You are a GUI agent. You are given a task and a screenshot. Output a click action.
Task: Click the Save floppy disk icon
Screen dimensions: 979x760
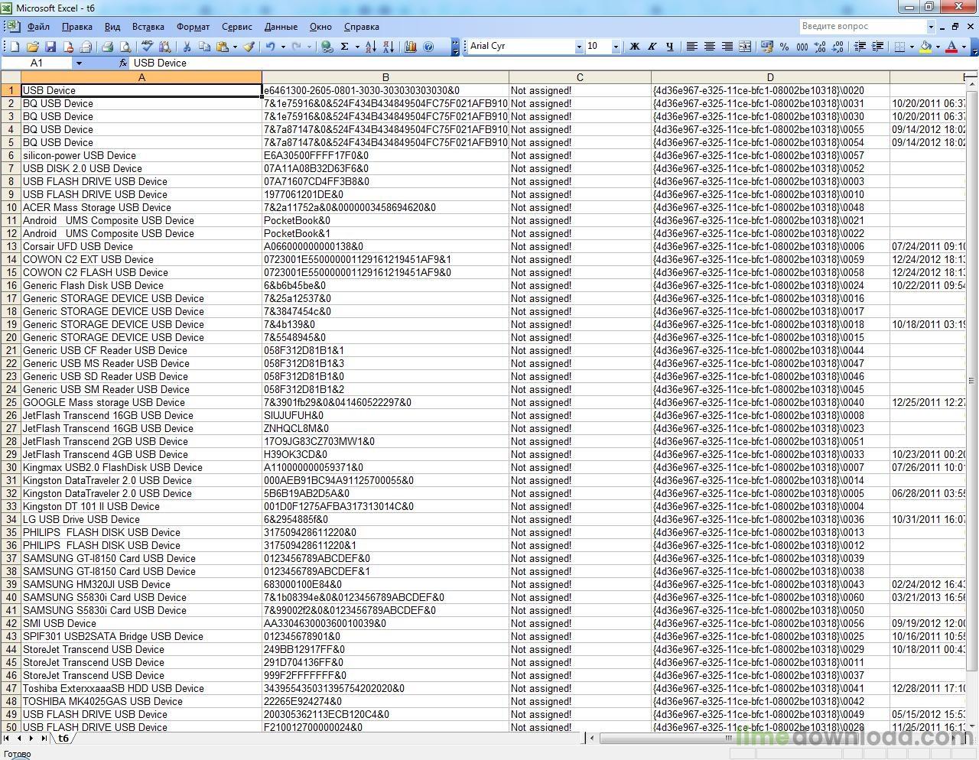(x=50, y=47)
